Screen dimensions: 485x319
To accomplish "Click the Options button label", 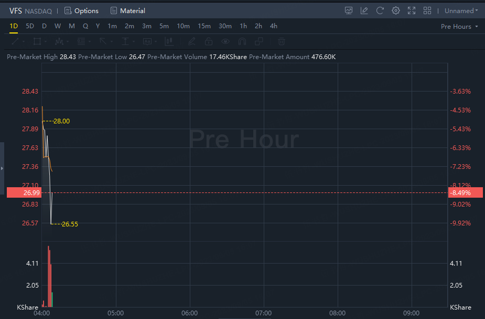I will [87, 11].
